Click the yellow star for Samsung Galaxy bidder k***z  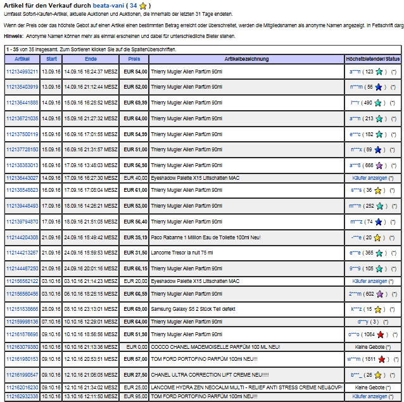378,310
